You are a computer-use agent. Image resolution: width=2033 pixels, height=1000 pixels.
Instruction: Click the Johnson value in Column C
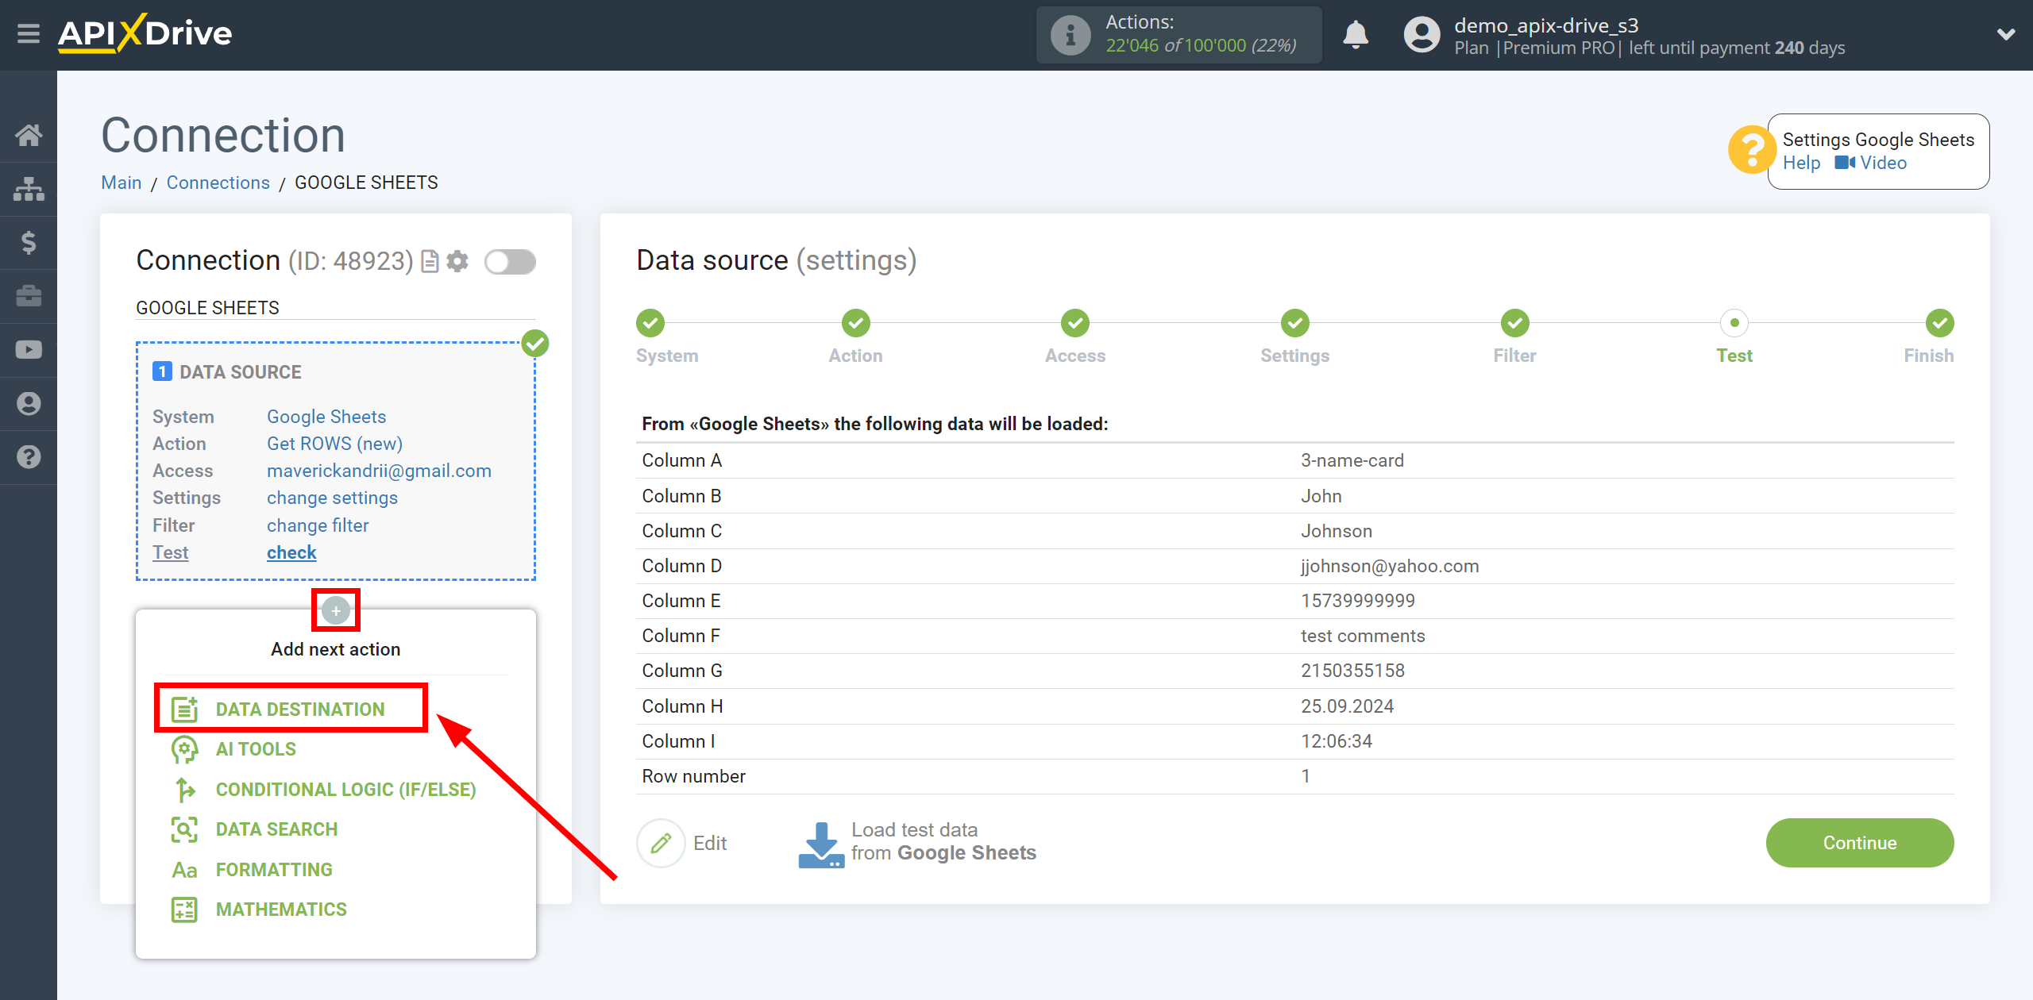point(1337,531)
